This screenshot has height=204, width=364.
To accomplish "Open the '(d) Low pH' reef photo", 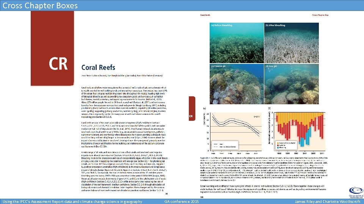I will click(292, 84).
